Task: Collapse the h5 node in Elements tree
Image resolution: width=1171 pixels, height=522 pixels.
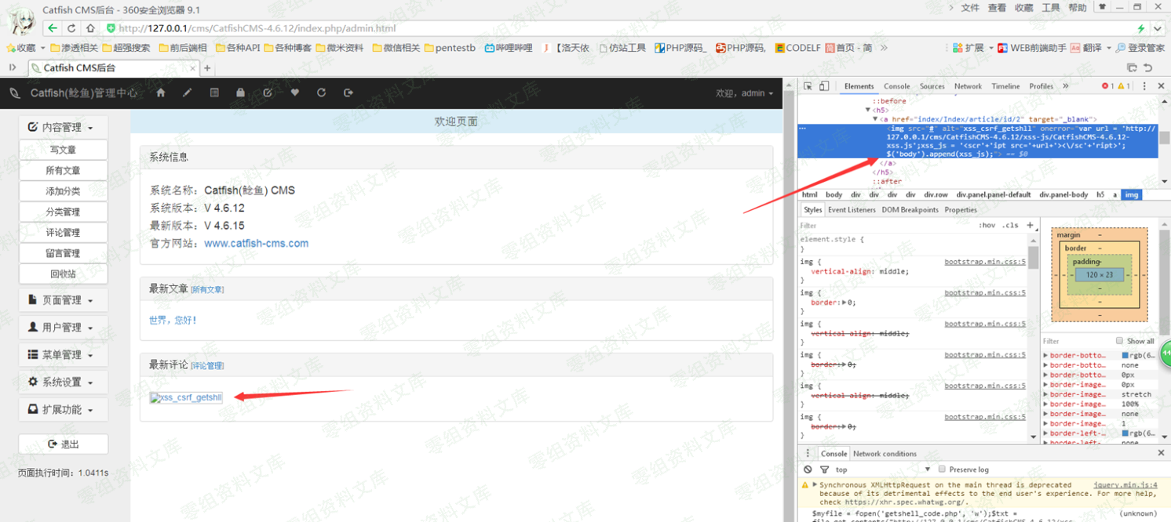Action: (x=868, y=111)
